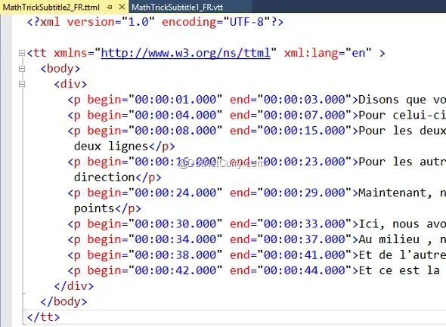Screen dimensions: 446x327
Task: Click the xml version declaration line
Action: [155, 22]
